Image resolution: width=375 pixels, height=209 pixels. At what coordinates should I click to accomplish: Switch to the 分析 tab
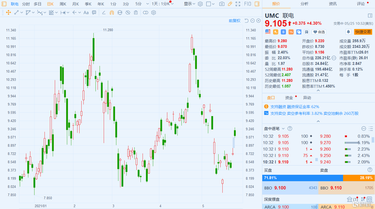304,4
